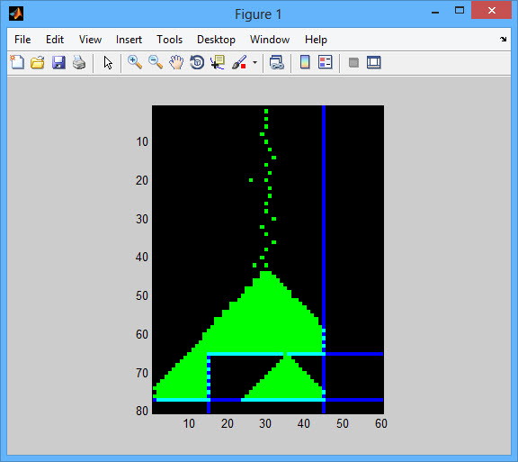Toggle the Brush data tool
This screenshot has width=518, height=462.
click(239, 62)
